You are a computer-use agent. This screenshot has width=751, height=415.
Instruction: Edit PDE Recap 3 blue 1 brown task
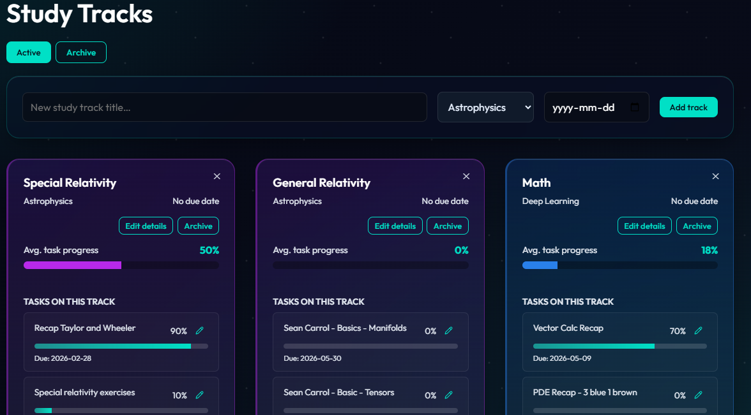point(699,395)
